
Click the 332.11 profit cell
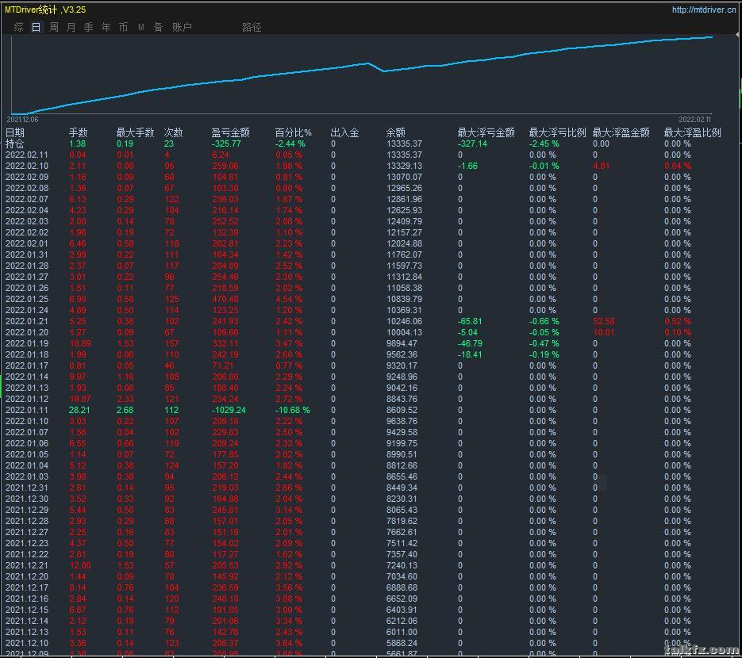(225, 343)
